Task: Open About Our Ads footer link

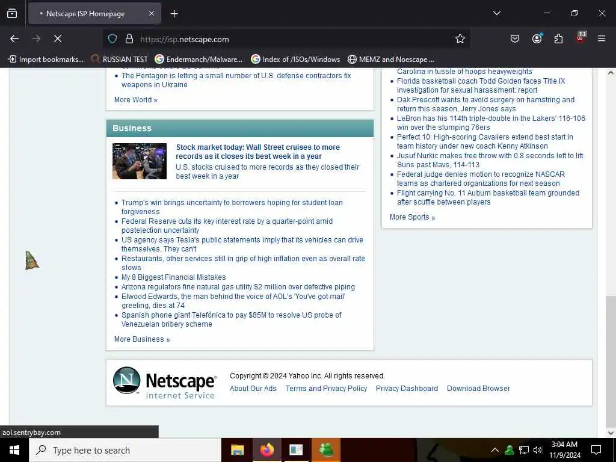Action: 253,388
